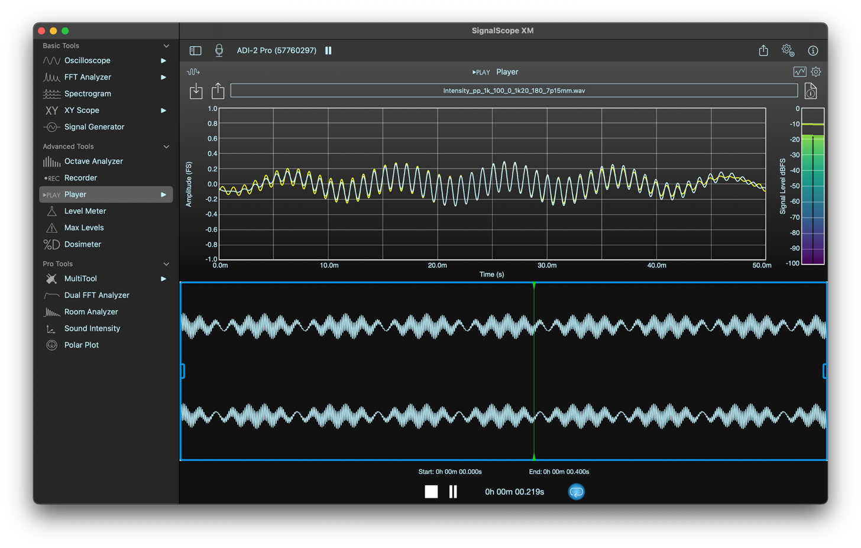Toggle the sidebar panel icon
Image resolution: width=861 pixels, height=548 pixels.
pyautogui.click(x=195, y=51)
